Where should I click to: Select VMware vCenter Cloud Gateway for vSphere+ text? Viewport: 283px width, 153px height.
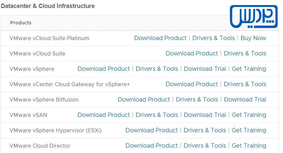pyautogui.click(x=70, y=84)
